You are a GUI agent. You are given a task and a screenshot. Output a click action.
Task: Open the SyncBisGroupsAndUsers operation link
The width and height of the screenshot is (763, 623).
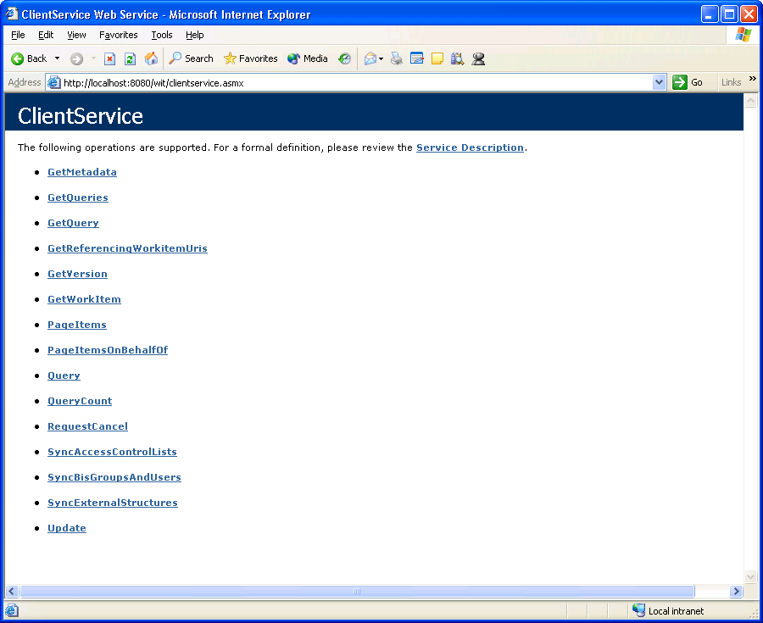click(114, 477)
